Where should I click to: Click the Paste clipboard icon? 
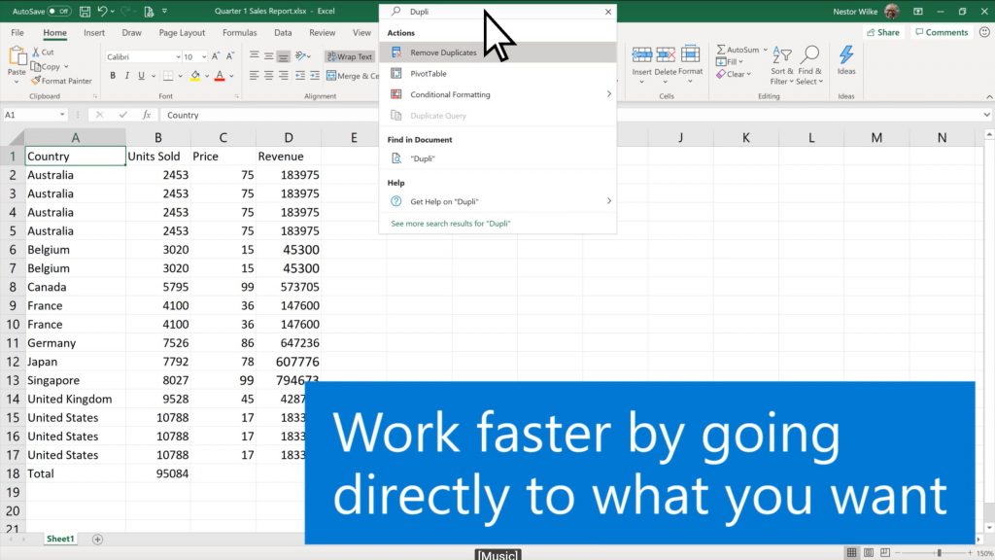17,57
